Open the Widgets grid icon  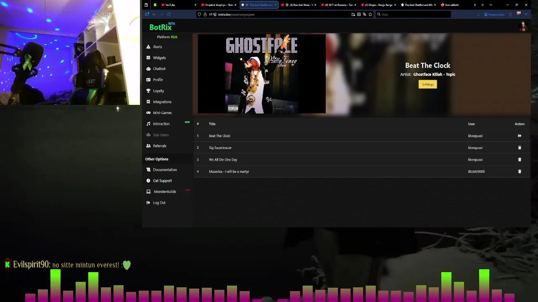pyautogui.click(x=148, y=57)
